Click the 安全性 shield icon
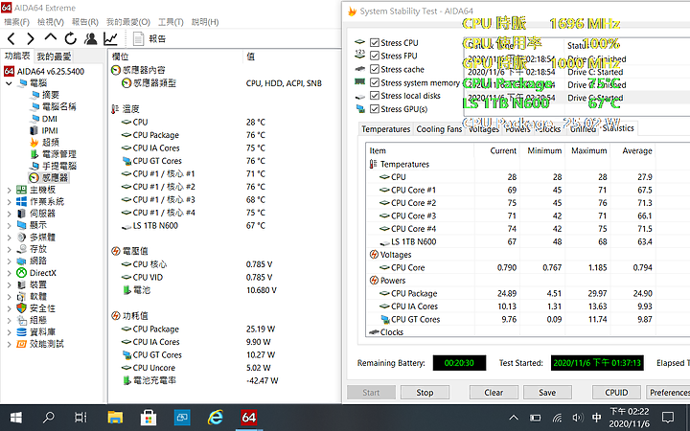This screenshot has width=690, height=431. [x=21, y=308]
